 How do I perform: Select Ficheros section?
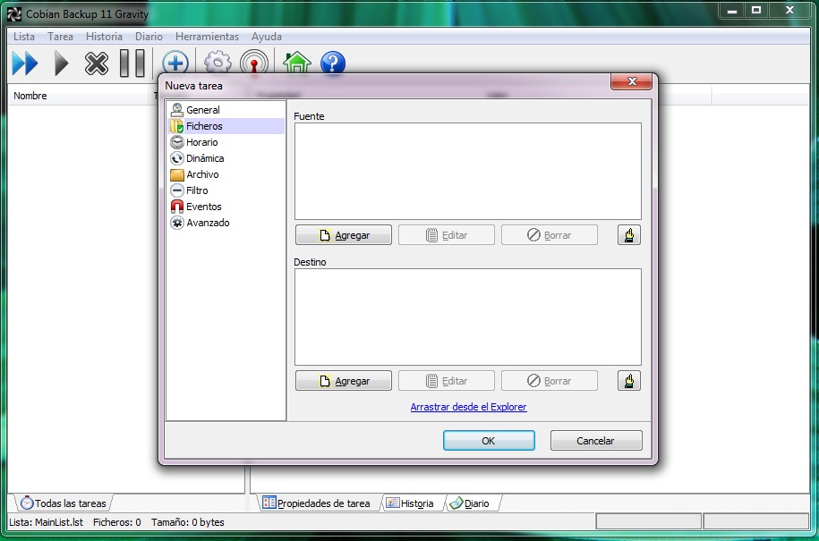[226, 126]
